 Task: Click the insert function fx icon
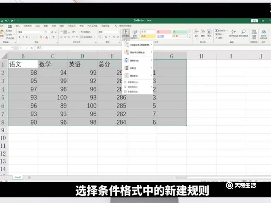pos(32,48)
